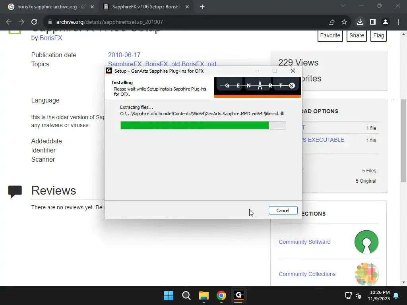This screenshot has width=407, height=305.
Task: Click the page vertical scrollbar
Action: [x=404, y=141]
